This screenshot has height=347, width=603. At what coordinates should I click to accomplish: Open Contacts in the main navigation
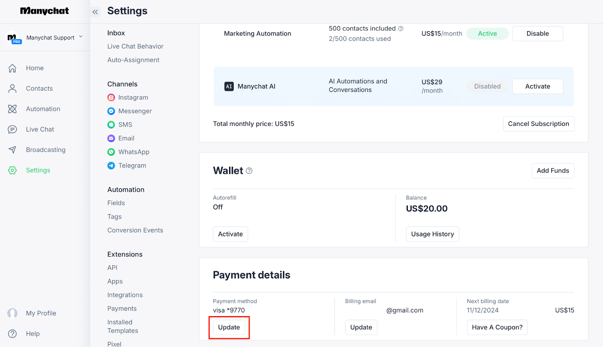click(x=39, y=89)
